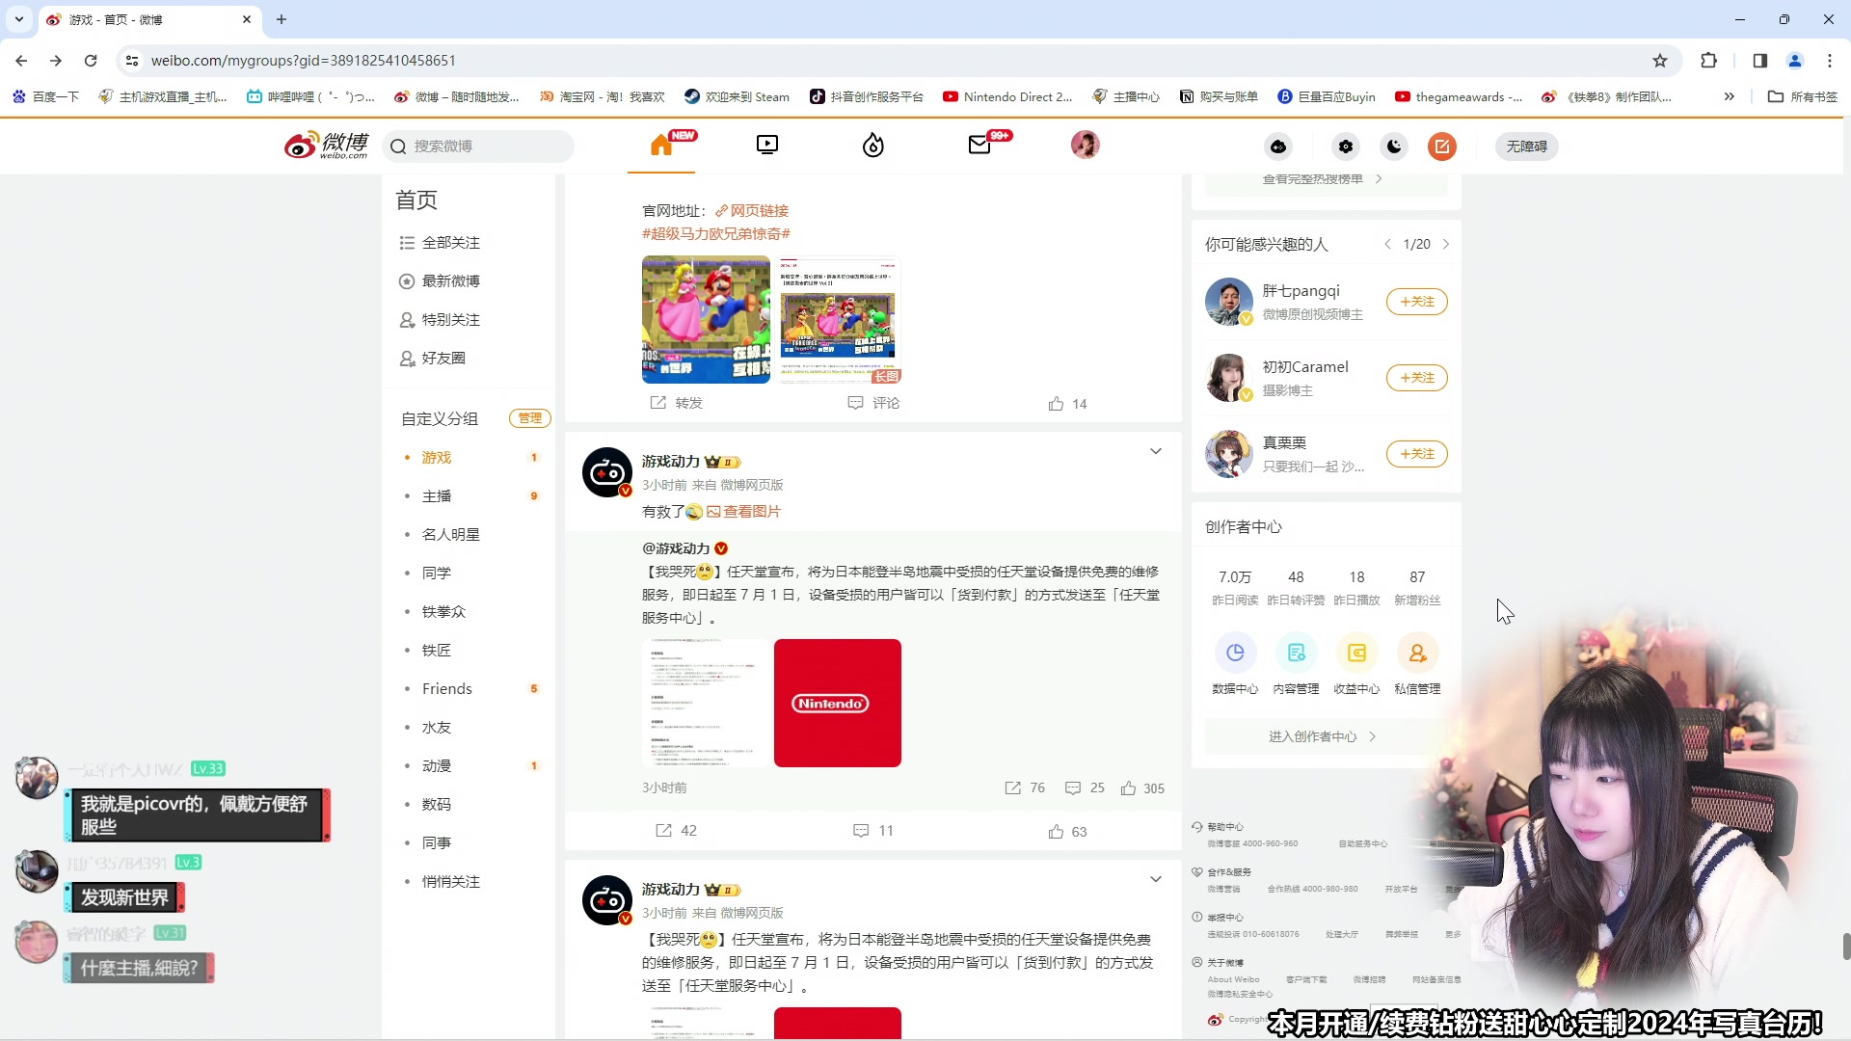Screen dimensions: 1851x1041
Task: Switch to the video channel play icon
Action: [x=766, y=146]
